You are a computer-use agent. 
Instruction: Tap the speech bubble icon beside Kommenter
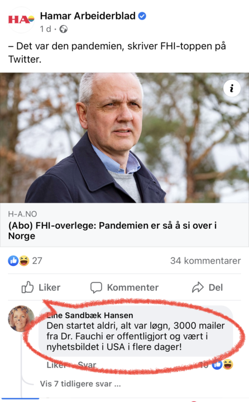click(x=96, y=288)
